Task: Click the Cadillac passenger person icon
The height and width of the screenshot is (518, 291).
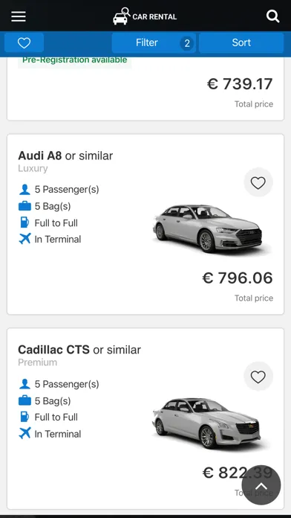Action: (24, 384)
